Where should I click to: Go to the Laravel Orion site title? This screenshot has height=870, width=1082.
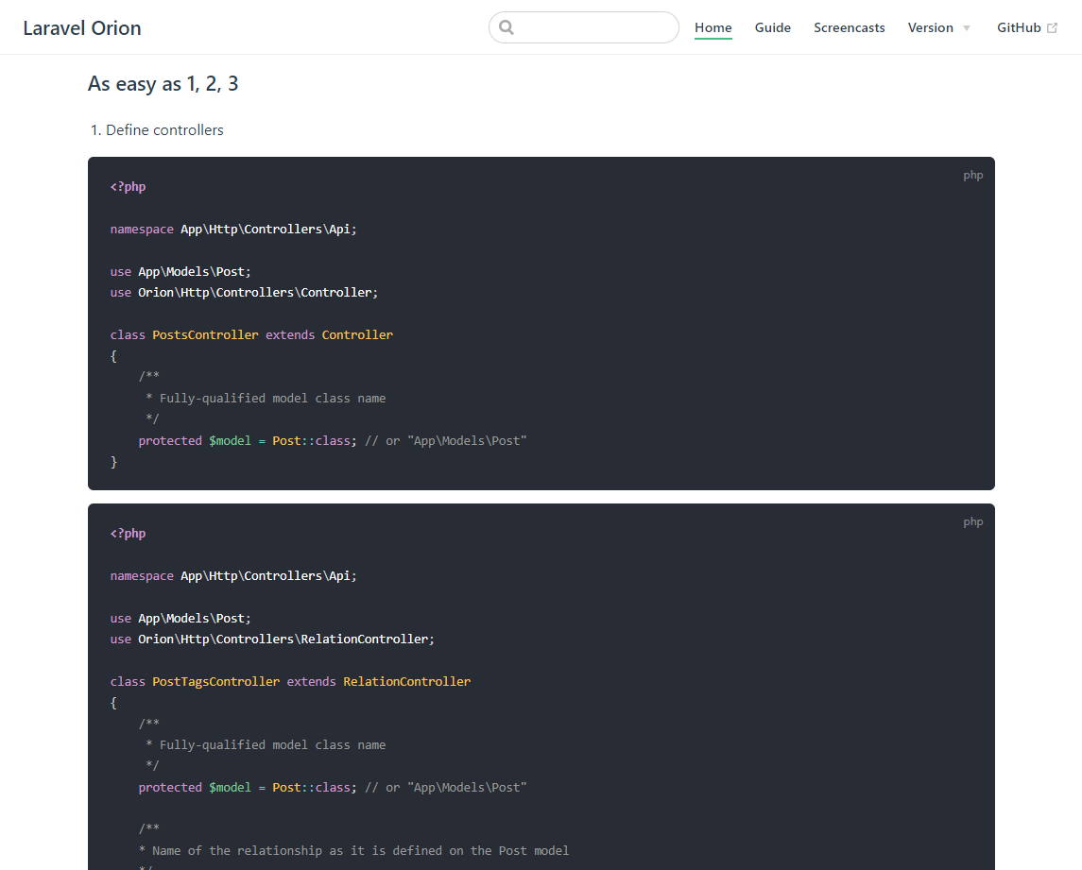pos(82,27)
